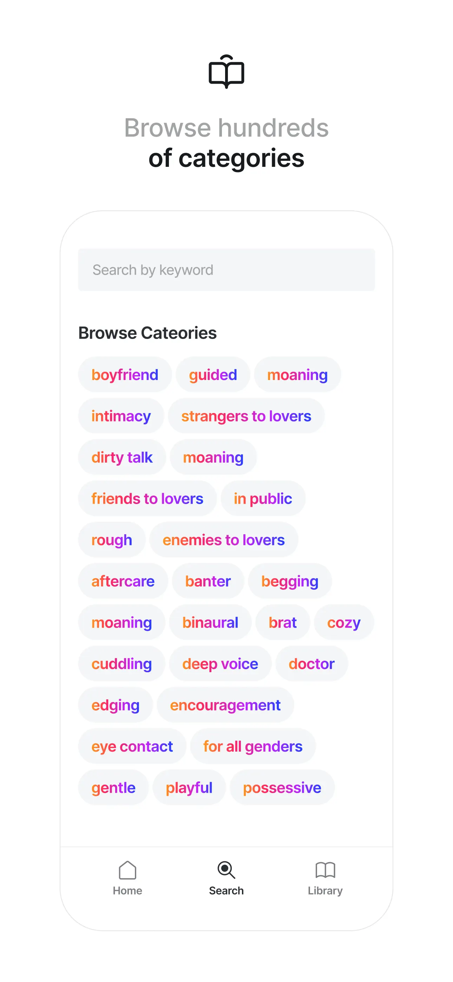
Task: Open the Library book icon
Action: [325, 870]
